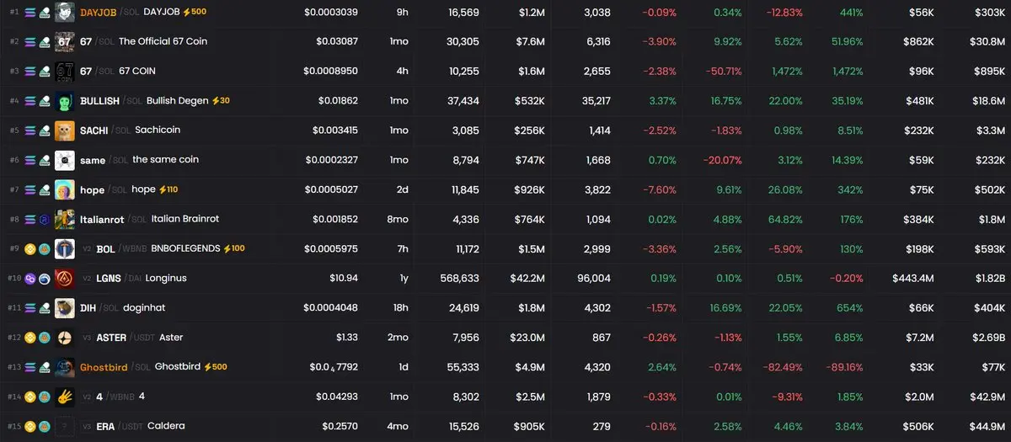Click the Caldera ERA pair name
Screen dimensions: 1011x442
pyautogui.click(x=165, y=426)
